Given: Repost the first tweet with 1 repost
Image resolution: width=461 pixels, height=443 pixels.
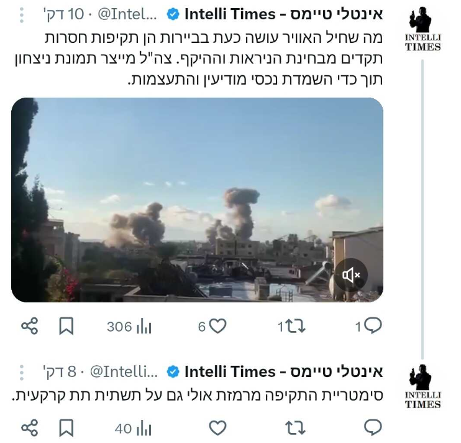Looking at the screenshot, I should [291, 327].
